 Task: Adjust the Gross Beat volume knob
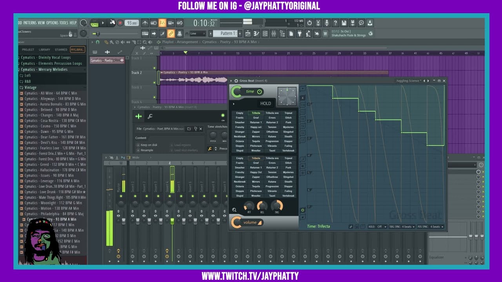[x=236, y=222]
